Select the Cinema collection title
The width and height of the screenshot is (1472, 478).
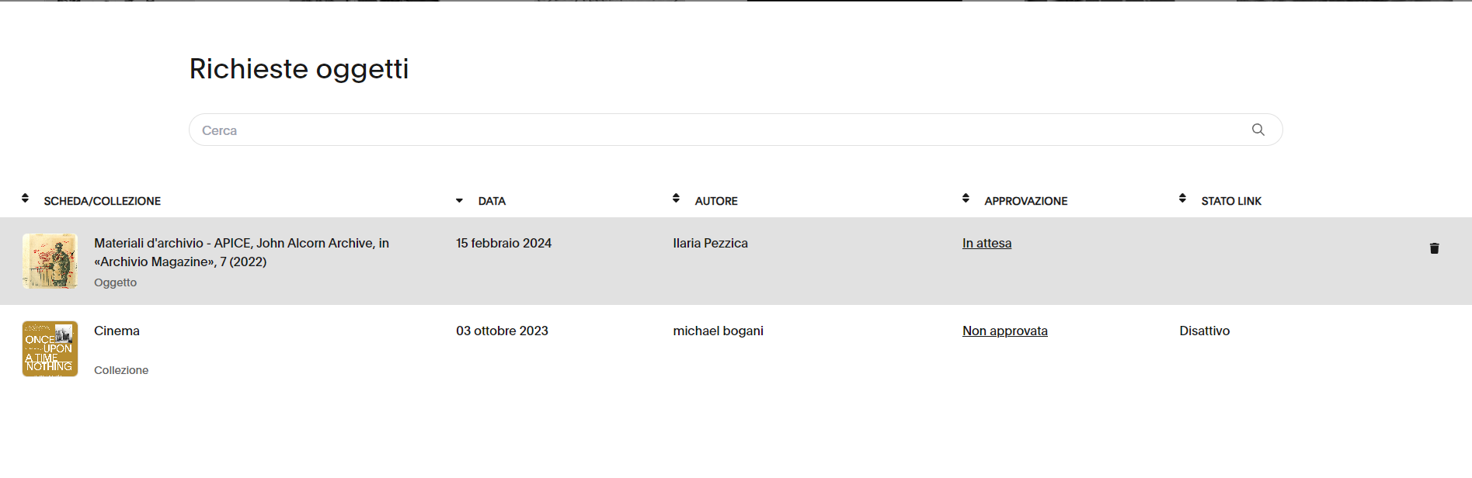coord(117,331)
